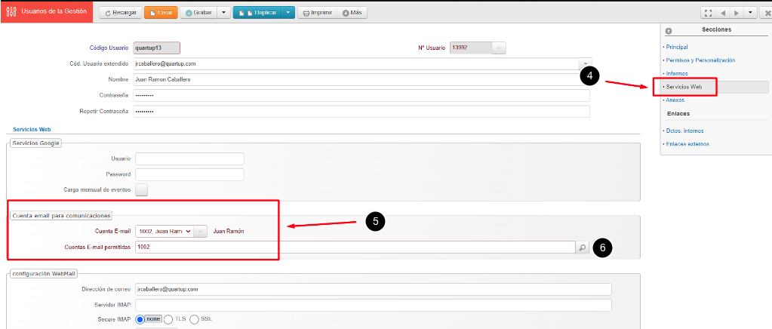Click the Código Usuario field
This screenshot has height=329, width=772.
(x=156, y=48)
